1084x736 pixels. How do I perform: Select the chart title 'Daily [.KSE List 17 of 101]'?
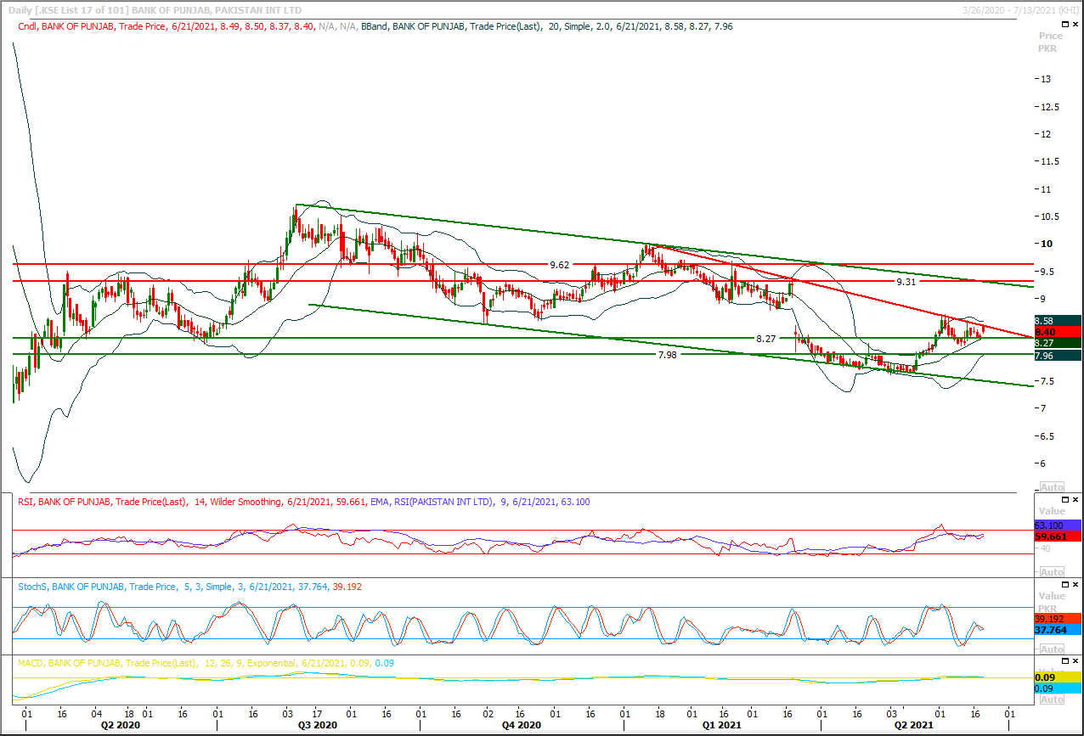(69, 9)
